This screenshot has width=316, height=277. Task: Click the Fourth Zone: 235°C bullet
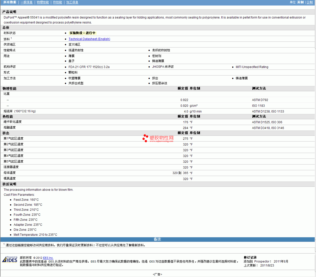(27, 215)
